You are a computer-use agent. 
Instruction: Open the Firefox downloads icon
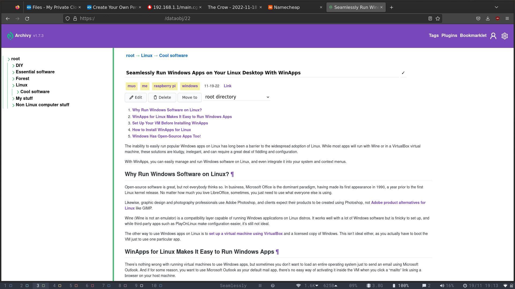[488, 18]
